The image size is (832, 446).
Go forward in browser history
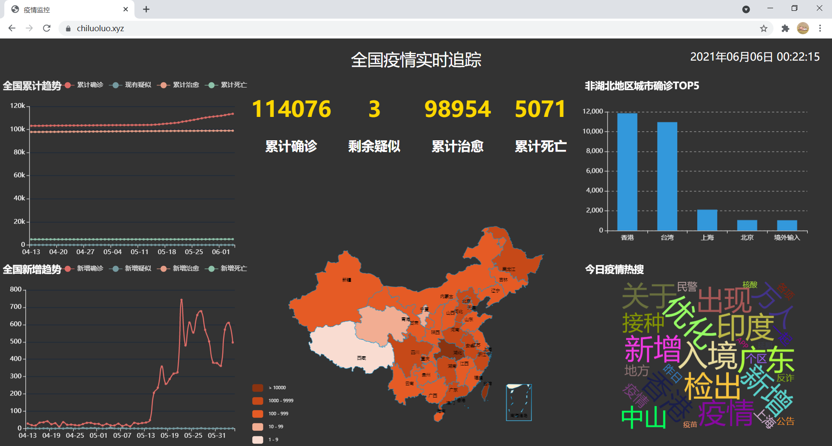tap(29, 28)
